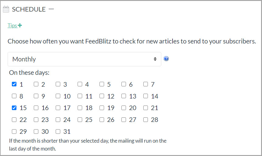Click the blue help question mark icon

coord(166,59)
